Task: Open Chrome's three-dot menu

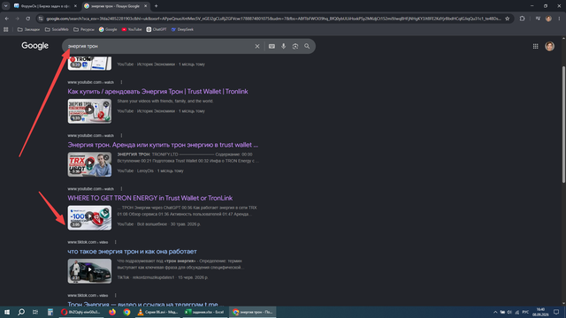Action: (559, 19)
